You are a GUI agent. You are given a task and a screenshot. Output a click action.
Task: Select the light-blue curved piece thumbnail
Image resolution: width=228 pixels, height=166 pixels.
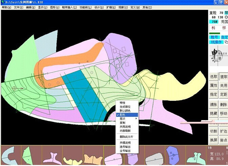(x=9, y=156)
